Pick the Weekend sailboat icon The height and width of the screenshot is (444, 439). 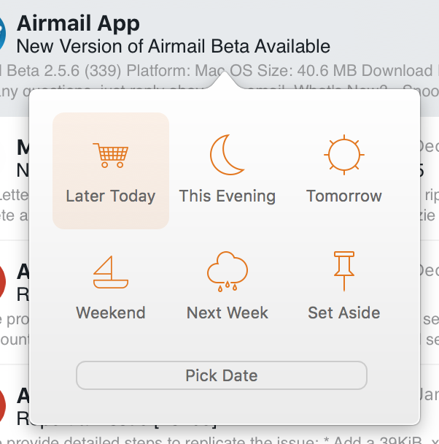pyautogui.click(x=111, y=272)
